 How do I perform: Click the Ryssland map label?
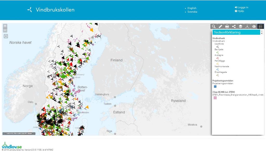tap(178, 101)
